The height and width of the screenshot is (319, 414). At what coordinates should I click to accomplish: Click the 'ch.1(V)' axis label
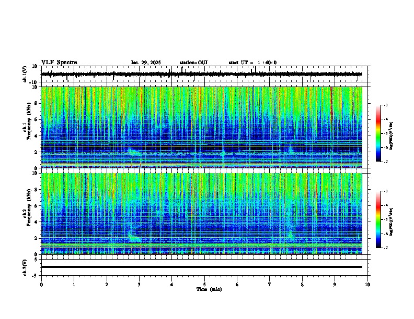[x=25, y=74]
